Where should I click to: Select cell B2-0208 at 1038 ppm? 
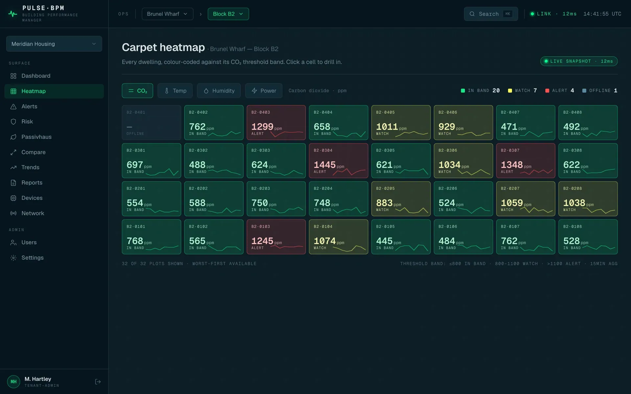pos(588,199)
